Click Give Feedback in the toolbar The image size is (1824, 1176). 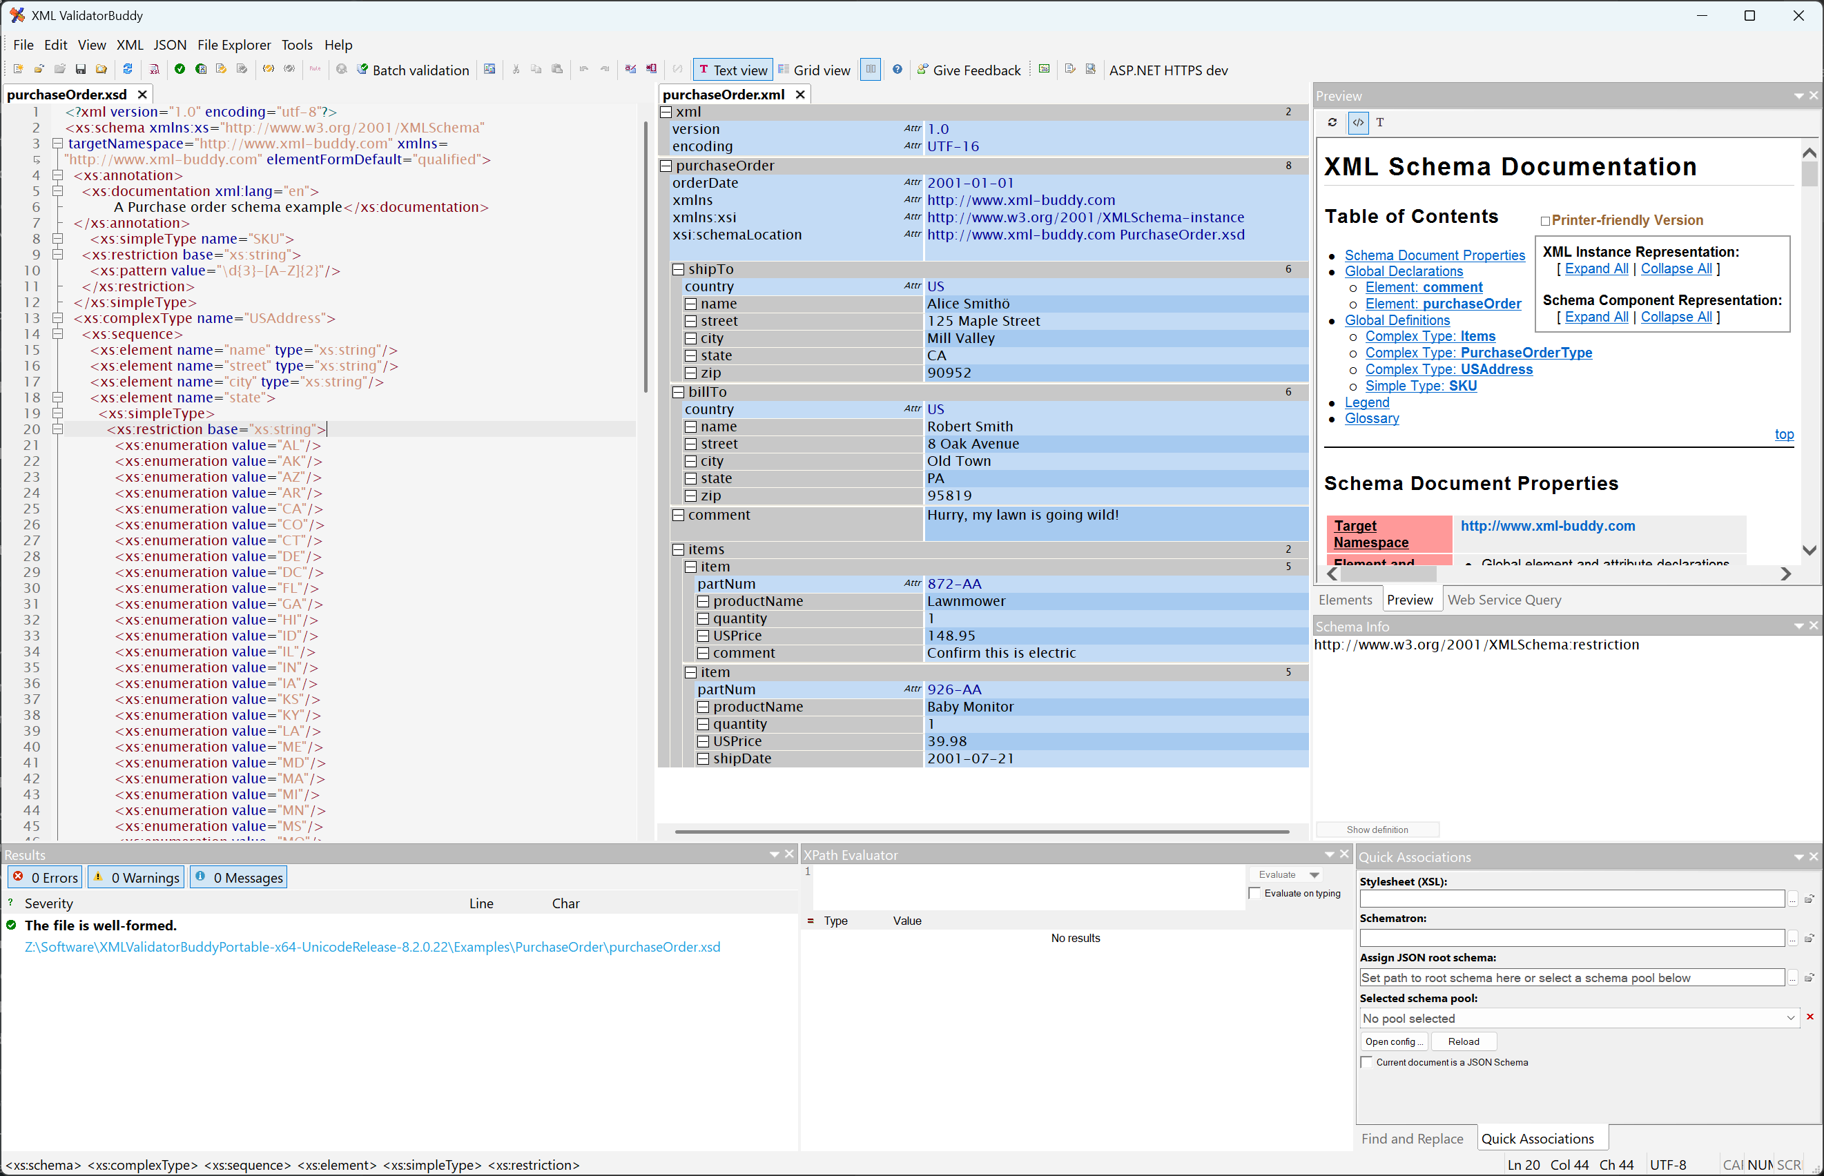click(969, 70)
